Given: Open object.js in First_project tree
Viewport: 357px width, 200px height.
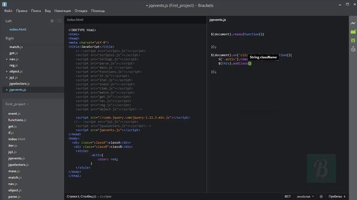Looking at the screenshot, I should (x=15, y=190).
